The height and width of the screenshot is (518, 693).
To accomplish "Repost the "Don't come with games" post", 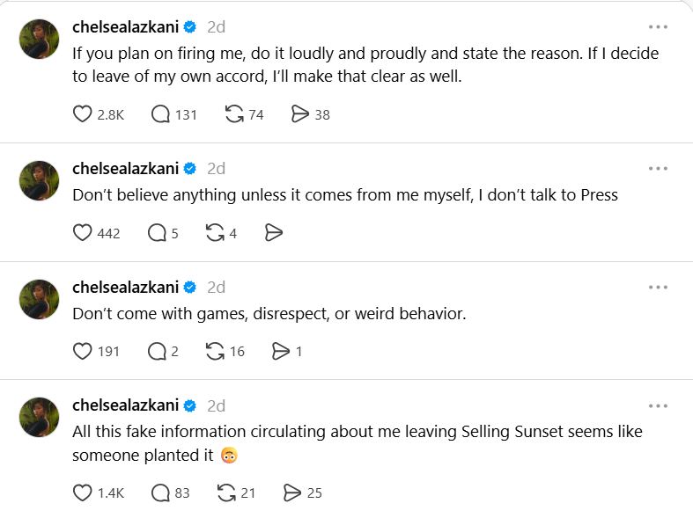I will (x=215, y=352).
